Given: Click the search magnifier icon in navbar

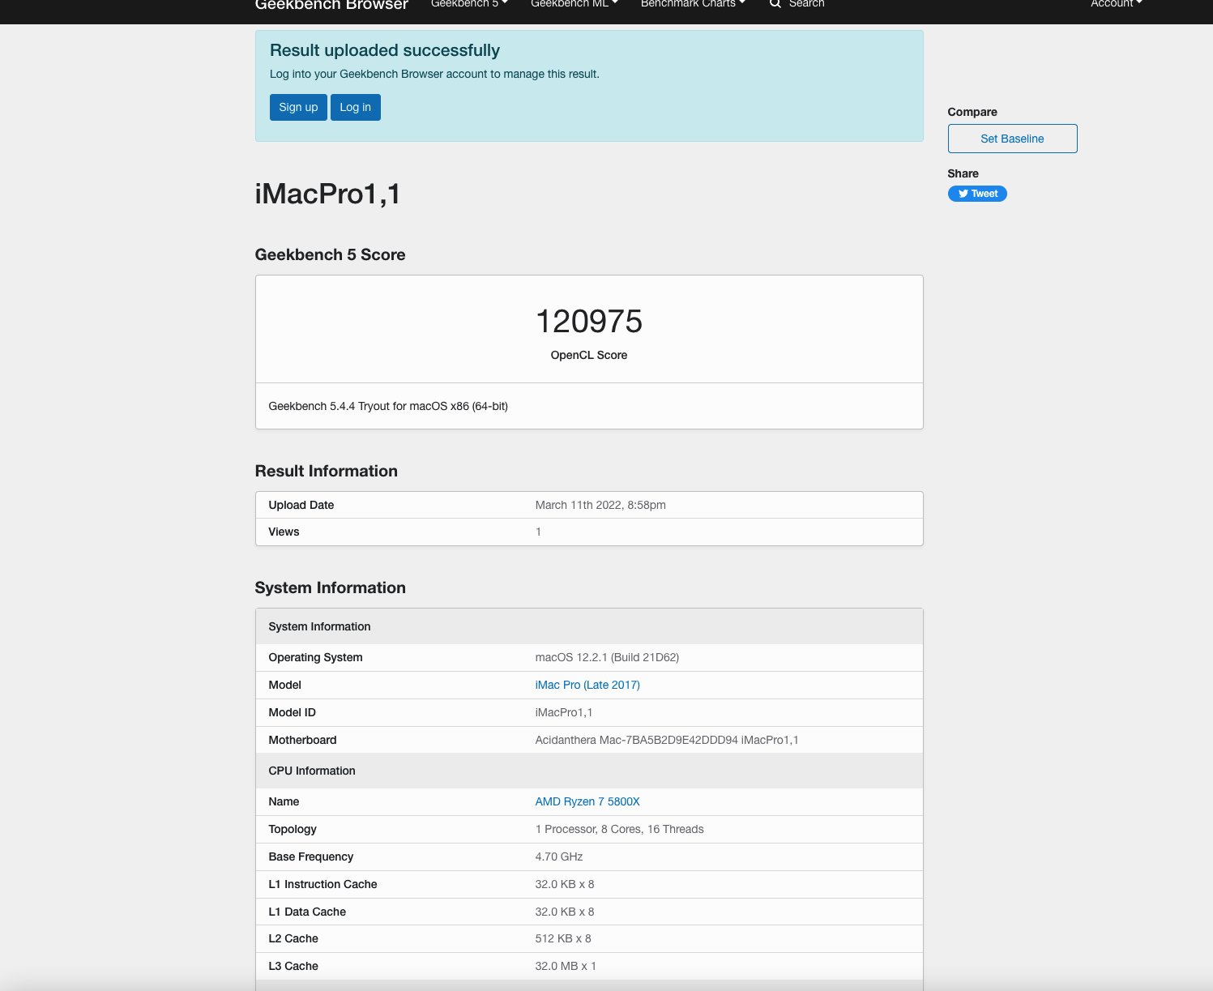Looking at the screenshot, I should pos(775,4).
